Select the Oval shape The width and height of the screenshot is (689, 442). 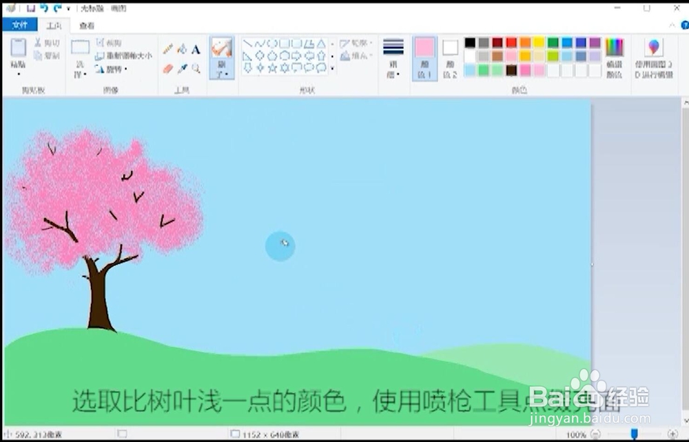pyautogui.click(x=272, y=43)
